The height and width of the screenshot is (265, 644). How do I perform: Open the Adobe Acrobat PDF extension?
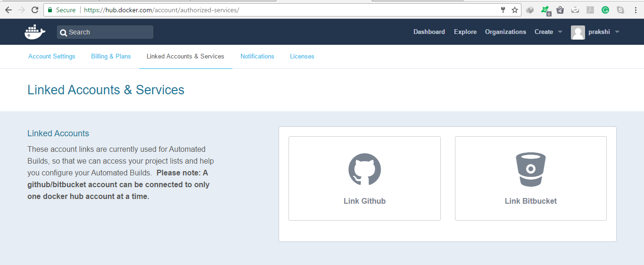[x=590, y=10]
